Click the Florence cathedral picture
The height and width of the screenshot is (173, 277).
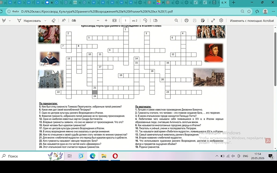(51, 79)
